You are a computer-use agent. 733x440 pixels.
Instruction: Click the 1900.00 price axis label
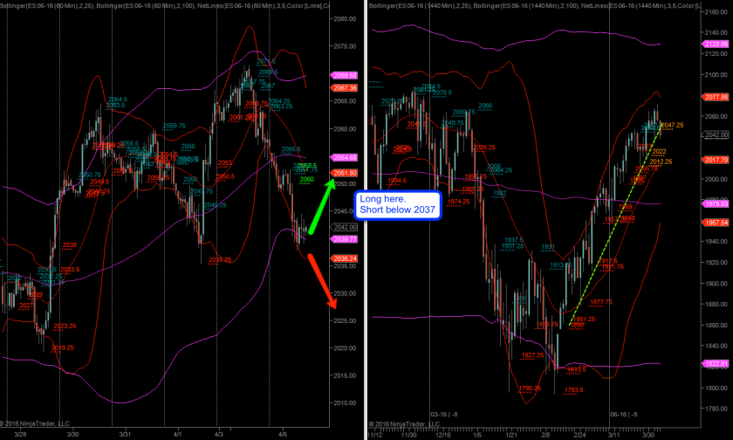[x=716, y=284]
